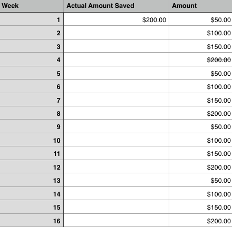The height and width of the screenshot is (227, 232).
Task: Select Amount cell for week 11
Action: coord(200,153)
